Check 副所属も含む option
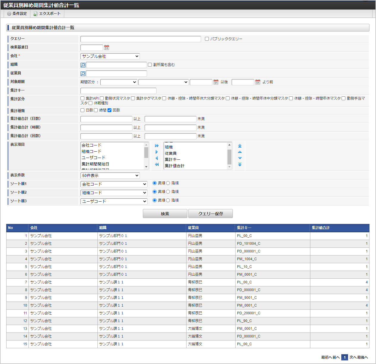 (150, 65)
